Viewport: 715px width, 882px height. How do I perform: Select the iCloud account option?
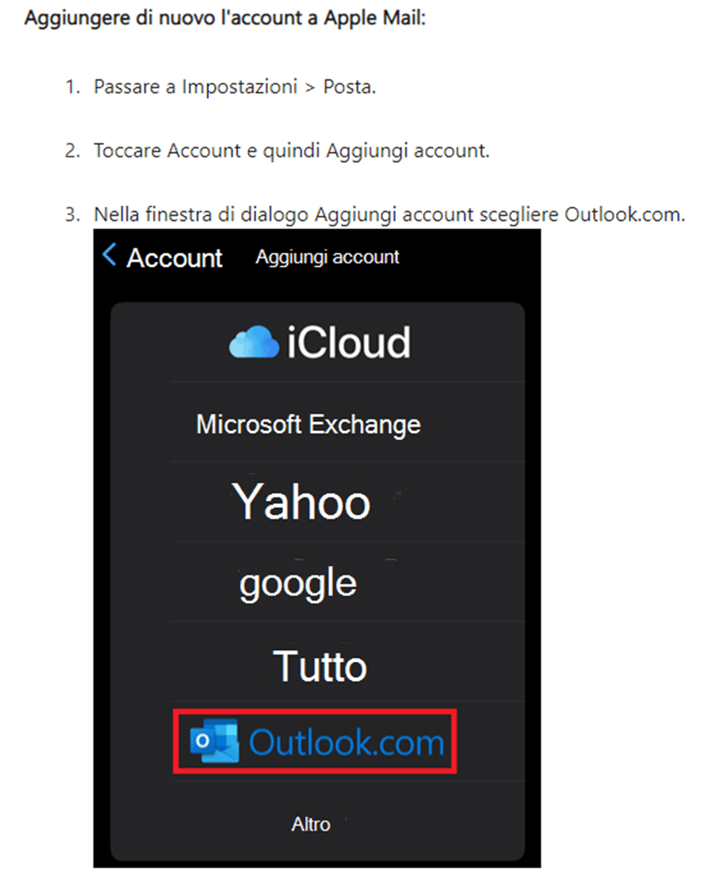pos(319,342)
